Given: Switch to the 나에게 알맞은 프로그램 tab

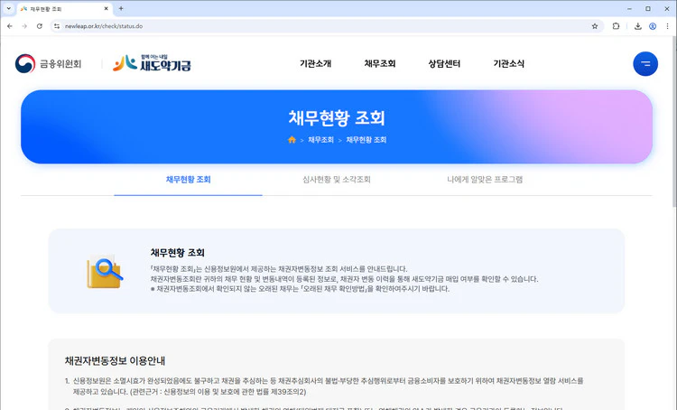Looking at the screenshot, I should click(485, 180).
